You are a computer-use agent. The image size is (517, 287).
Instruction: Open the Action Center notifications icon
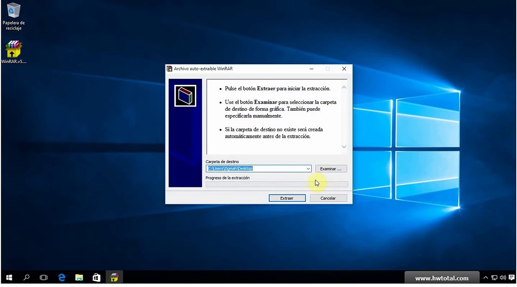pos(512,278)
